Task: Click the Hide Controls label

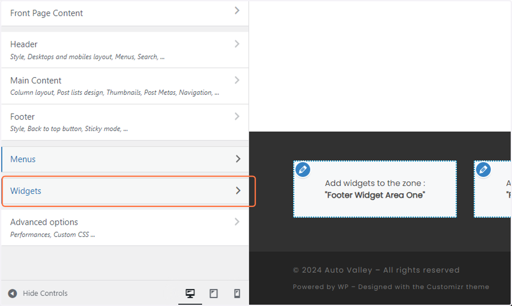Action: pos(45,293)
